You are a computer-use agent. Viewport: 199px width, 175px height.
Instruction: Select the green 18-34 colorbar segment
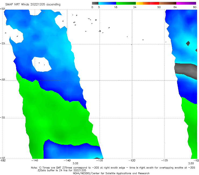pyautogui.click(x=126, y=3)
